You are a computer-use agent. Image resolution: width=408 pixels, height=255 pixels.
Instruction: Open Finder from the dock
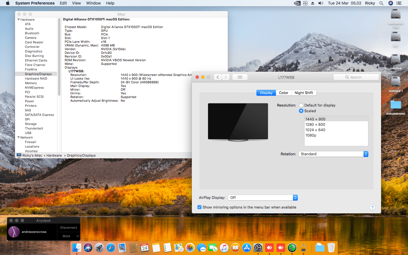tap(76, 248)
